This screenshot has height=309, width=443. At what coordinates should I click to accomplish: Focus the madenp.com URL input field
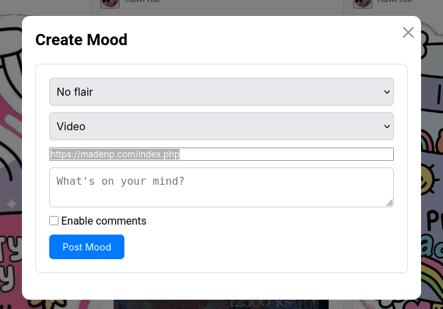(222, 154)
